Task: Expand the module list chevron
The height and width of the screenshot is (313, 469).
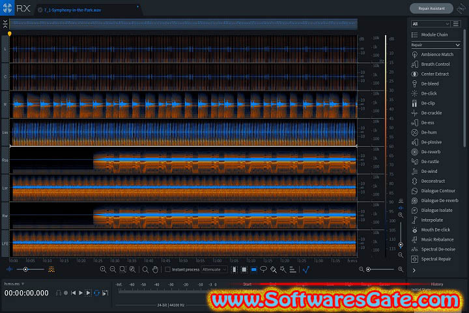Action: (414, 271)
